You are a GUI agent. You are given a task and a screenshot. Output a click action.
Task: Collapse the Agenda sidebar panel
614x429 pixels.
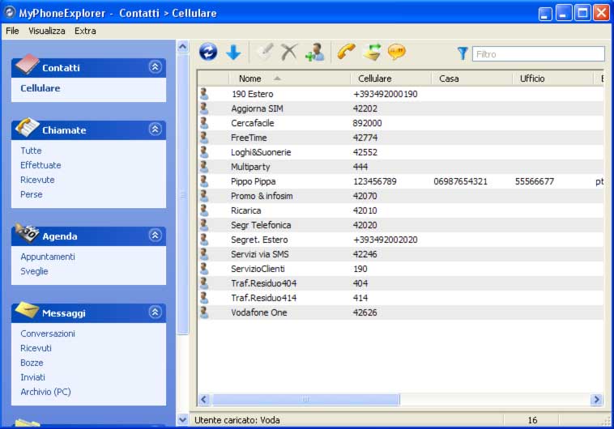155,236
